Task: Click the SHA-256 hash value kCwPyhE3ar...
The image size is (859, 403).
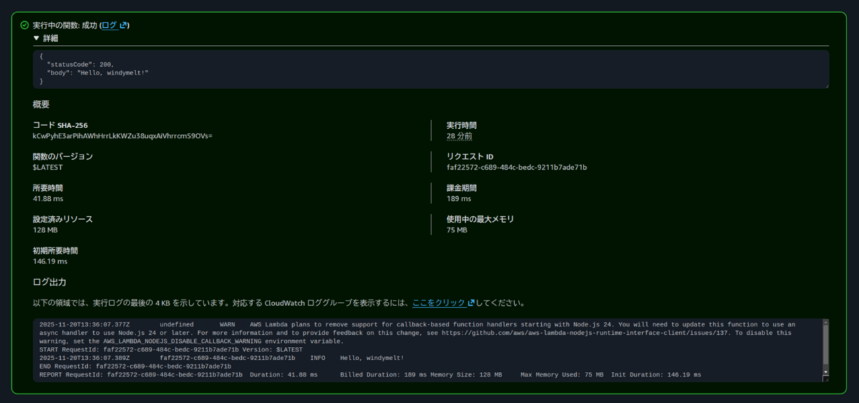Action: 123,136
